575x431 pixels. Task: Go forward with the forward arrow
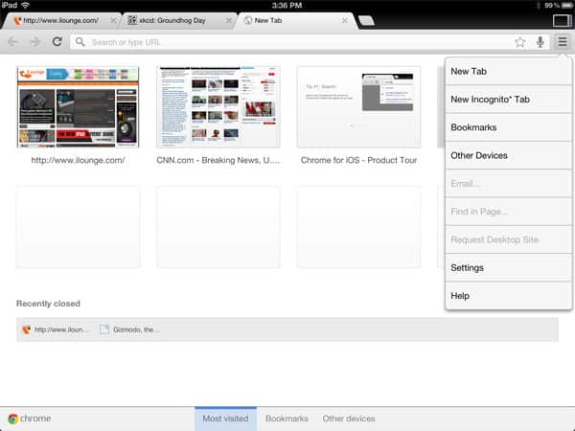point(34,42)
